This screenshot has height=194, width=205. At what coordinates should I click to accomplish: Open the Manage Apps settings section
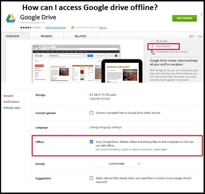(x=12, y=108)
